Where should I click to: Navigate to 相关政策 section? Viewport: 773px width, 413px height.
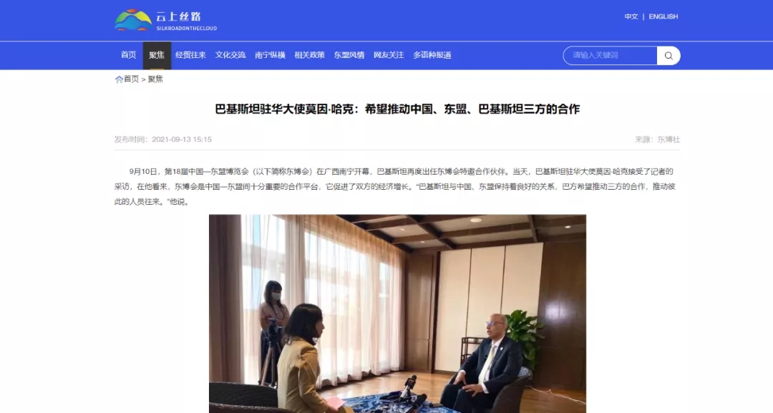click(310, 55)
